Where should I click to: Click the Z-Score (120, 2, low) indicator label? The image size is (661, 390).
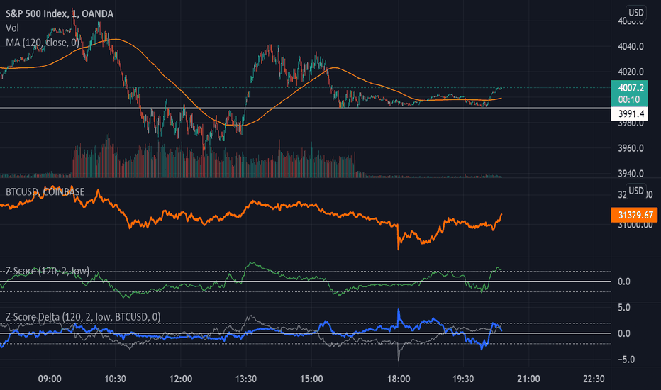pos(48,271)
